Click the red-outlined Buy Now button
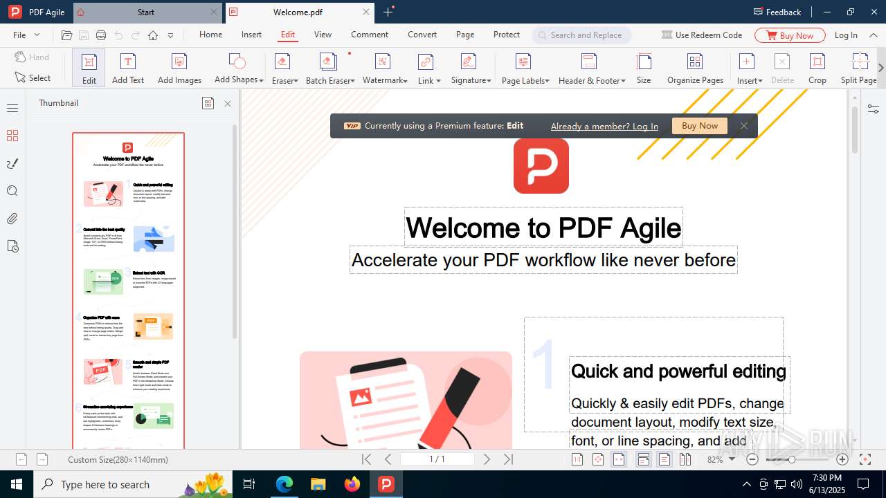The image size is (886, 498). (x=790, y=35)
